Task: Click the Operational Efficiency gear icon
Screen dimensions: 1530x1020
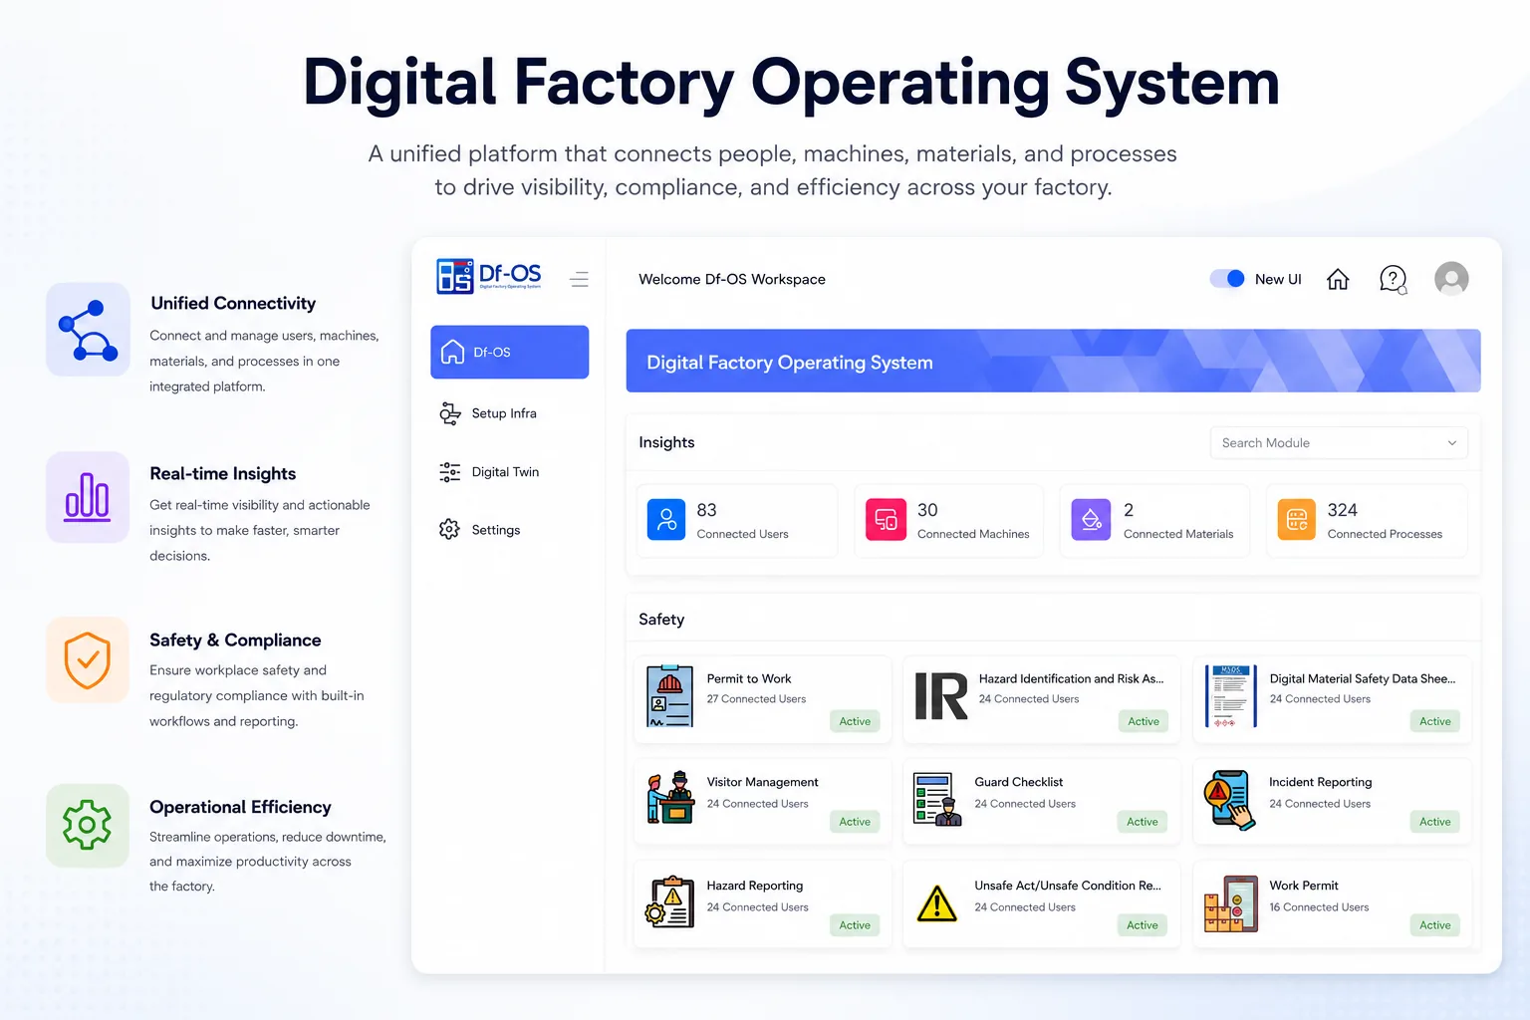Action: coord(88,825)
